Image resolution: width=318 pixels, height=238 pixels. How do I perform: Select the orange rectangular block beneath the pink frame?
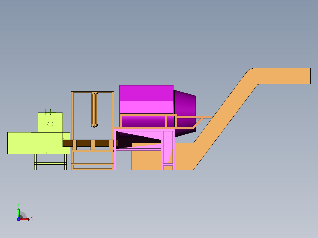146,160
